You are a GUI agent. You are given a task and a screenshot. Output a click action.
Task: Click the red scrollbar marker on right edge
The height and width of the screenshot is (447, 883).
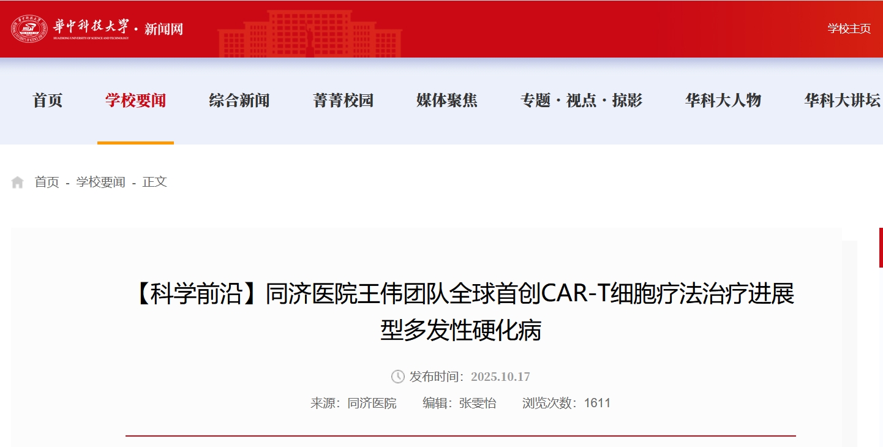click(881, 247)
